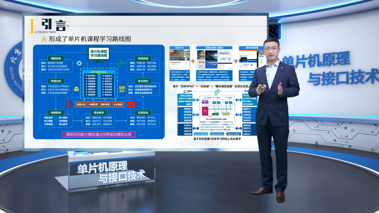Click the green double-gear icon
Screen dimensions: 379x213
tap(120, 63)
